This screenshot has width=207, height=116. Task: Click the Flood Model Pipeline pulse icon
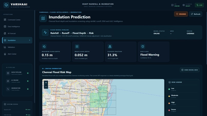pos(45,32)
